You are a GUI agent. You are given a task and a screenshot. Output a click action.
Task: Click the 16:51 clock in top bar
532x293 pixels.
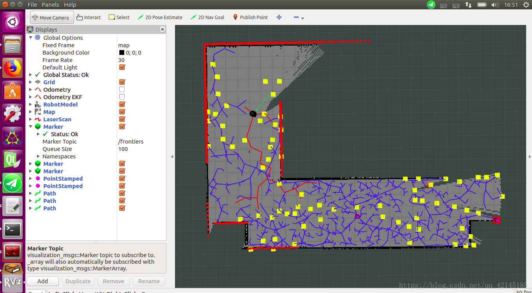click(x=511, y=5)
